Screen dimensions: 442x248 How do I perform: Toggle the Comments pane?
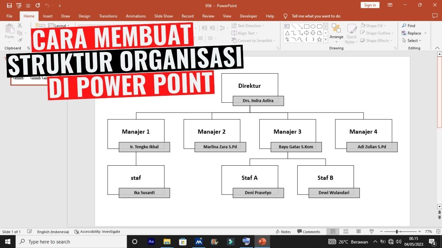pos(309,232)
